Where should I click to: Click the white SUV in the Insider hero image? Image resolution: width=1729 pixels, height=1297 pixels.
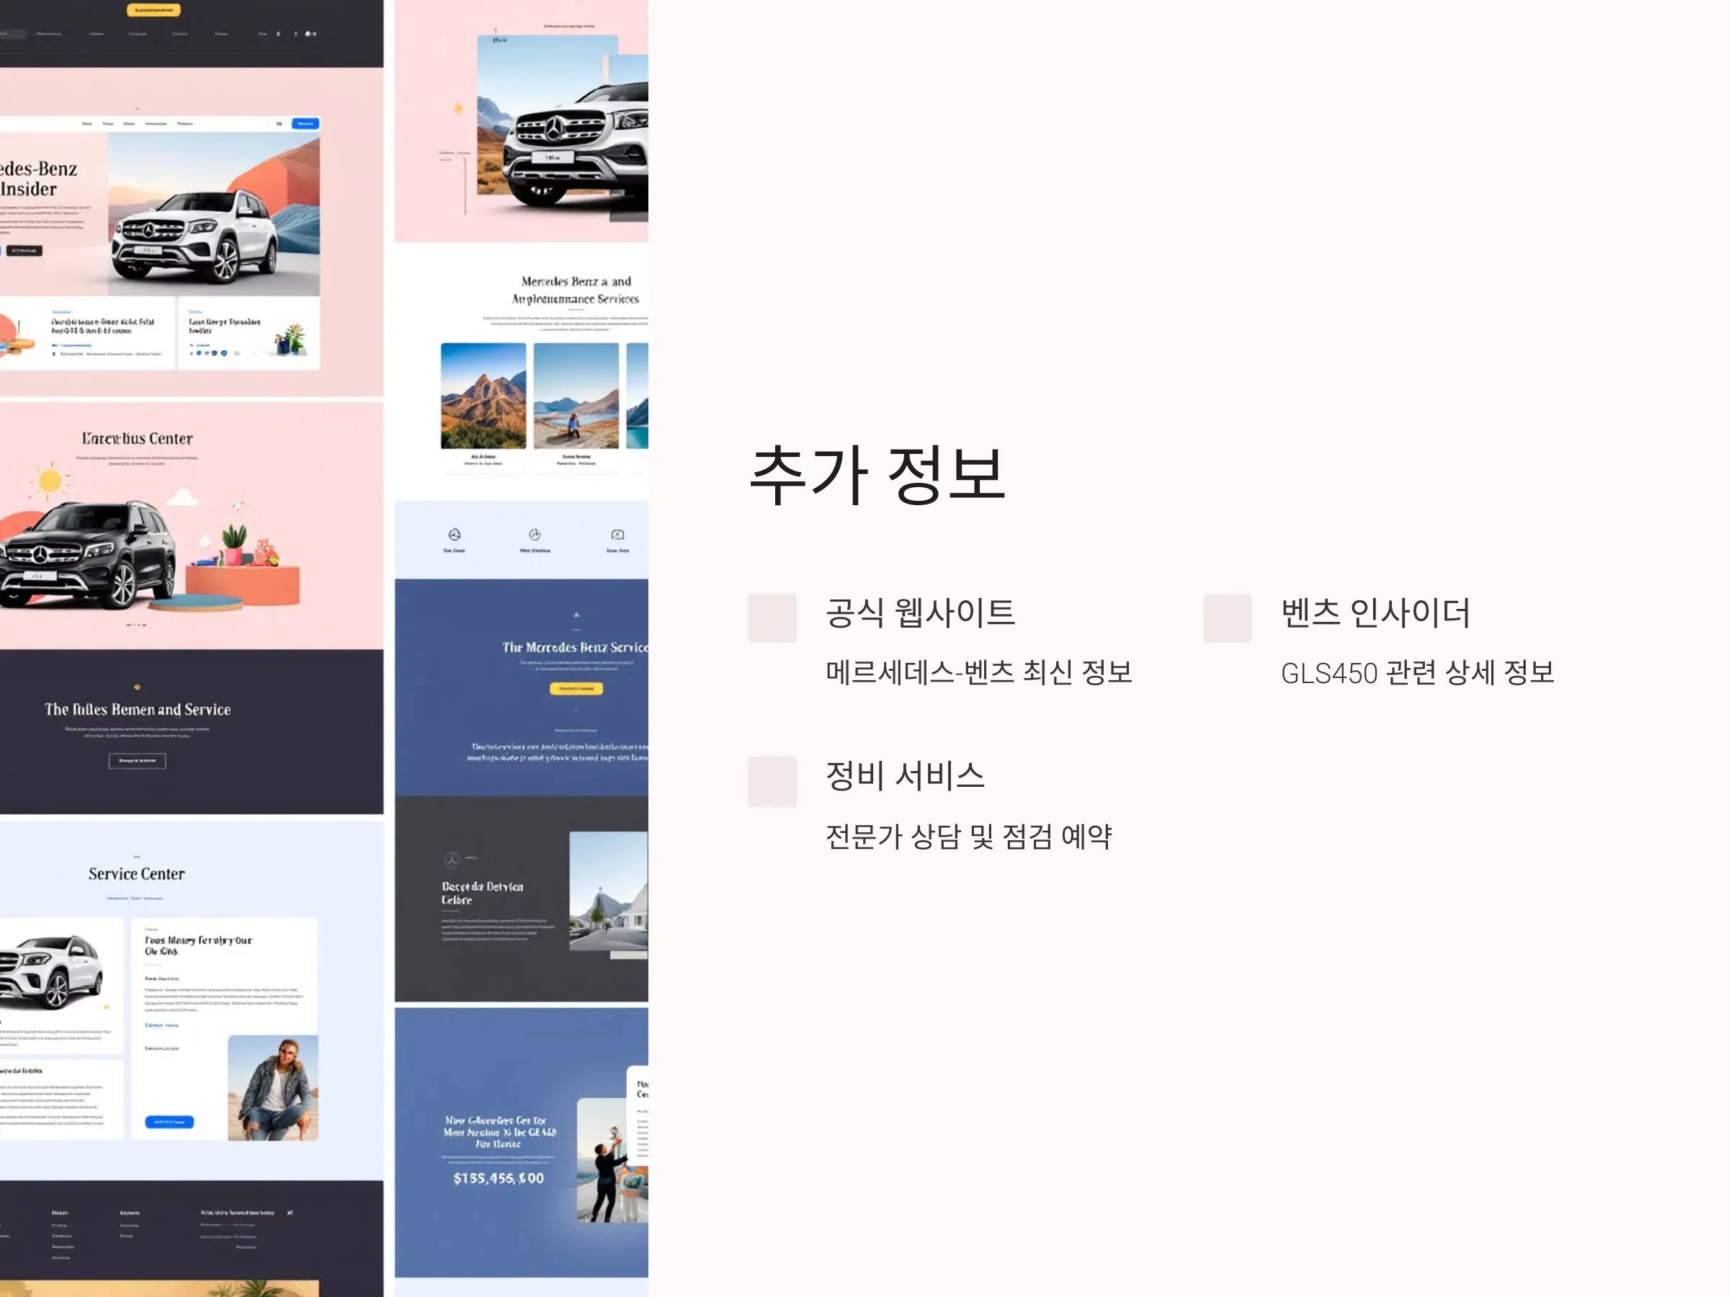[x=194, y=237]
